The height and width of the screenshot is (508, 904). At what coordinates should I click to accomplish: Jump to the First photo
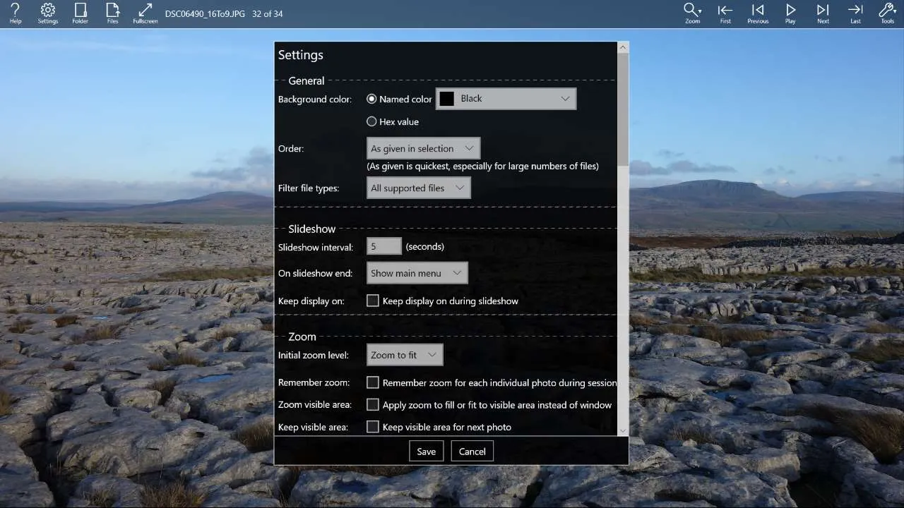(725, 13)
